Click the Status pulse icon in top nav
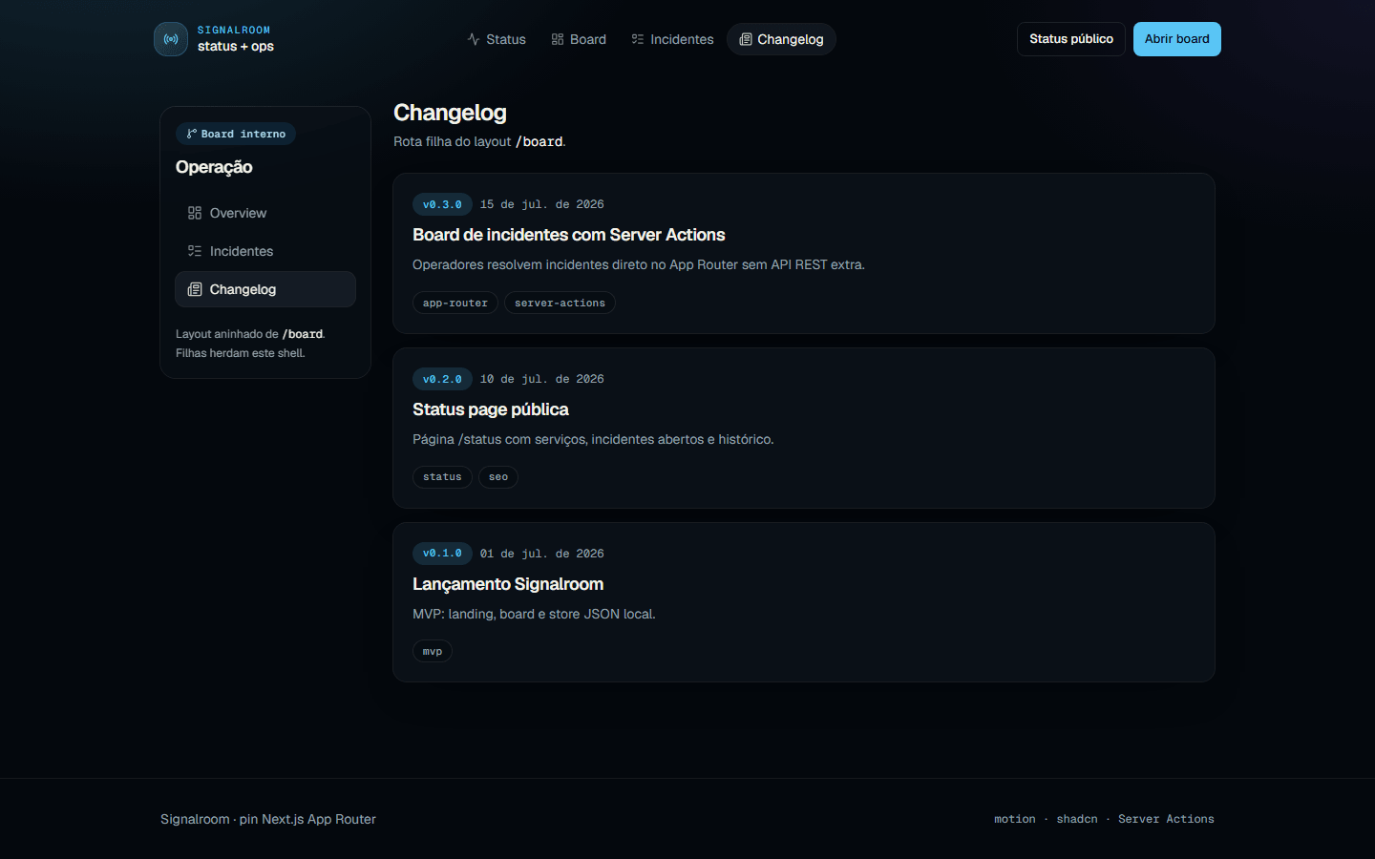The height and width of the screenshot is (859, 1375). coord(474,39)
